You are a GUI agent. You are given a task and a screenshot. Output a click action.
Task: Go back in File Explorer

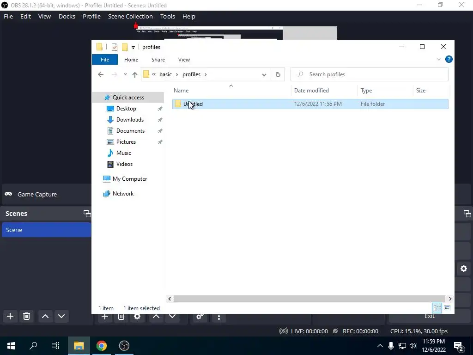click(x=101, y=74)
